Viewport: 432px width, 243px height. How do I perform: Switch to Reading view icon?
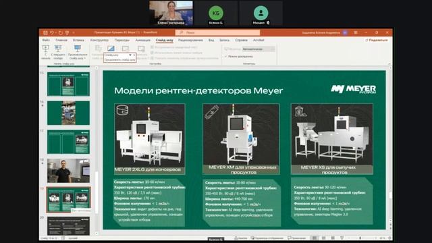(x=333, y=238)
